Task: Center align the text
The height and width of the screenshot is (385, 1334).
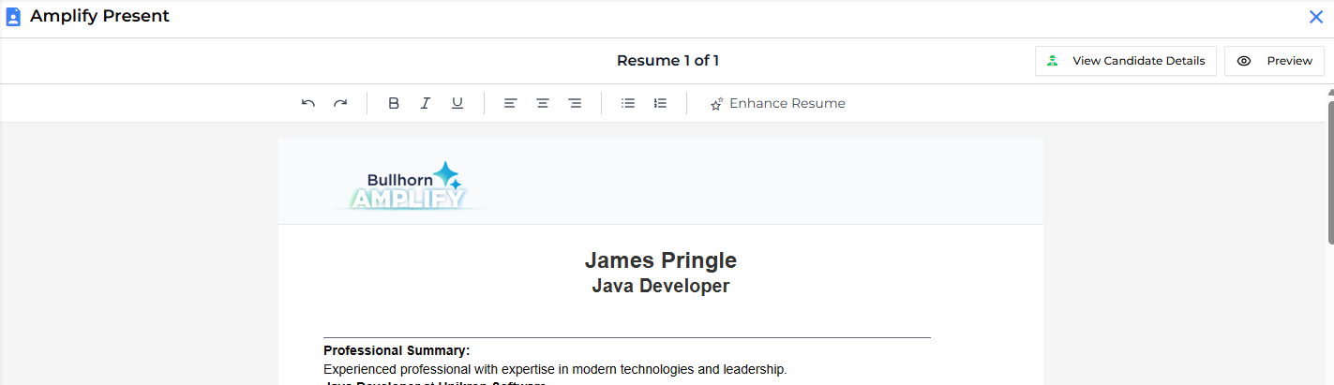Action: click(x=543, y=103)
